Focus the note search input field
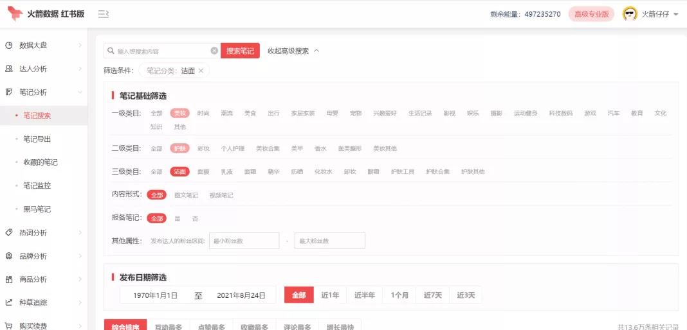The height and width of the screenshot is (330, 687). tap(162, 51)
